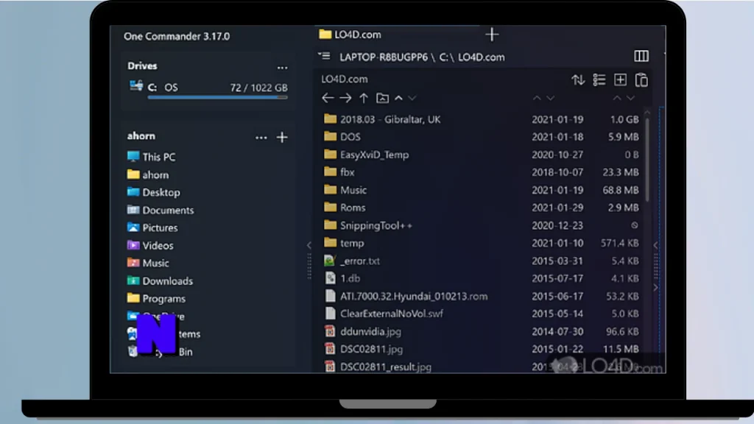Click the C: drive usage bar
The width and height of the screenshot is (754, 424).
217,98
